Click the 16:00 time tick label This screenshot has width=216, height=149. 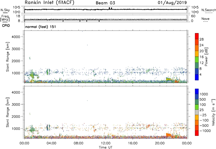pyautogui.click(x=133, y=143)
